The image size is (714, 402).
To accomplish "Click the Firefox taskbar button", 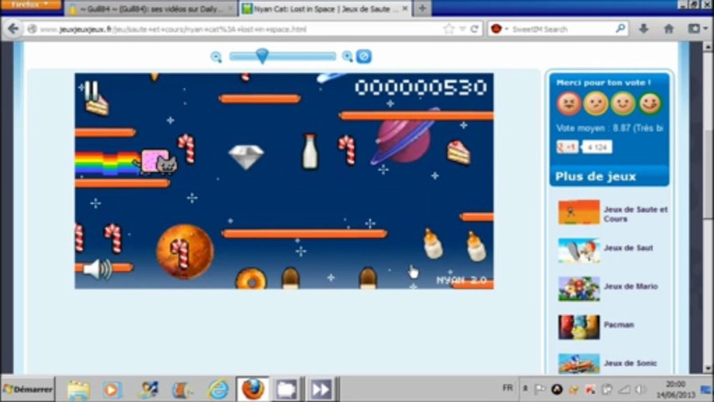I will 252,389.
